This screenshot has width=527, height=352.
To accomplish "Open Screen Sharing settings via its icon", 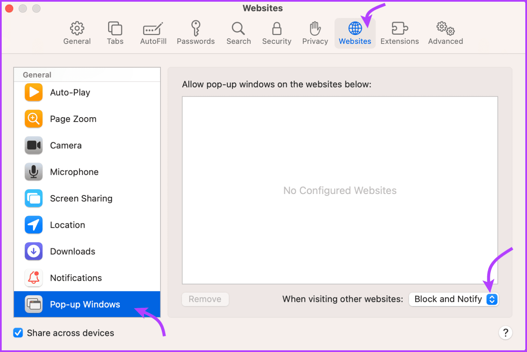I will 33,198.
